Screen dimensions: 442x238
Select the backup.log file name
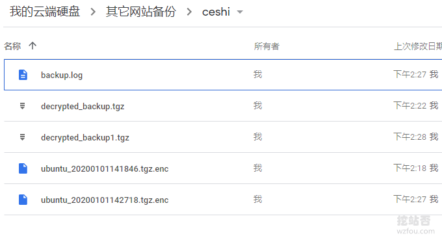(x=62, y=75)
